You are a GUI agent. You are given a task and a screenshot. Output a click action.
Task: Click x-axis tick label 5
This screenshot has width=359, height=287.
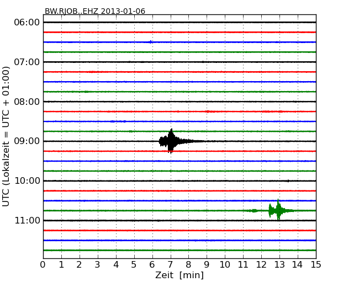click(x=134, y=265)
